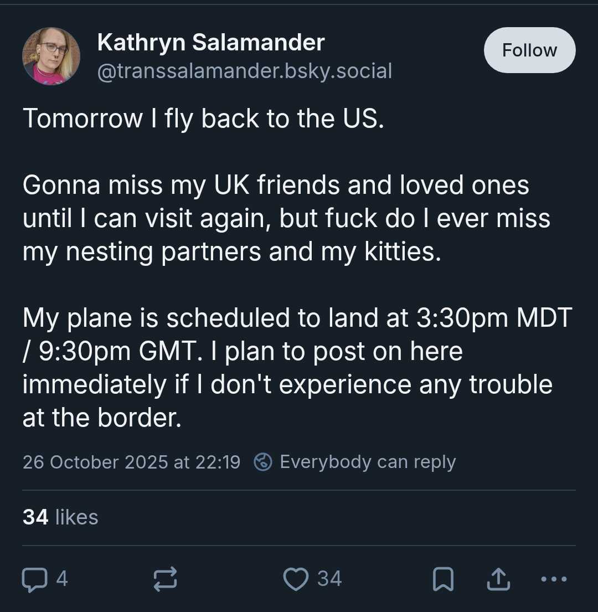Screen dimensions: 598x612
Task: Click the paragraph about plane landing time
Action: [297, 368]
